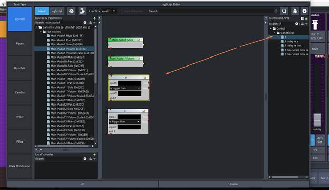Select the CamBot task type
This screenshot has height=190, width=329.
(x=20, y=92)
